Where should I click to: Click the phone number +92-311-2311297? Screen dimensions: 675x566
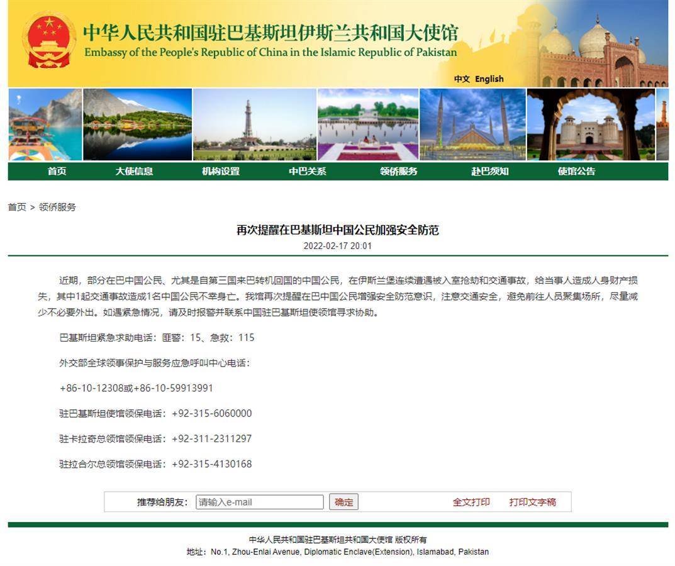click(212, 439)
